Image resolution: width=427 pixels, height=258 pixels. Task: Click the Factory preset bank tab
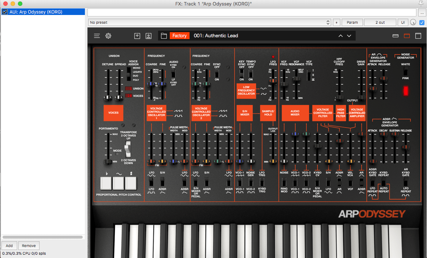click(179, 35)
